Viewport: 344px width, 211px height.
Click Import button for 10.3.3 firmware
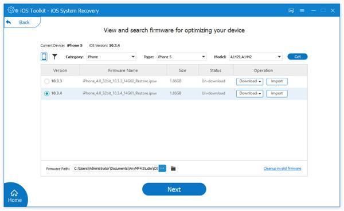tap(277, 81)
